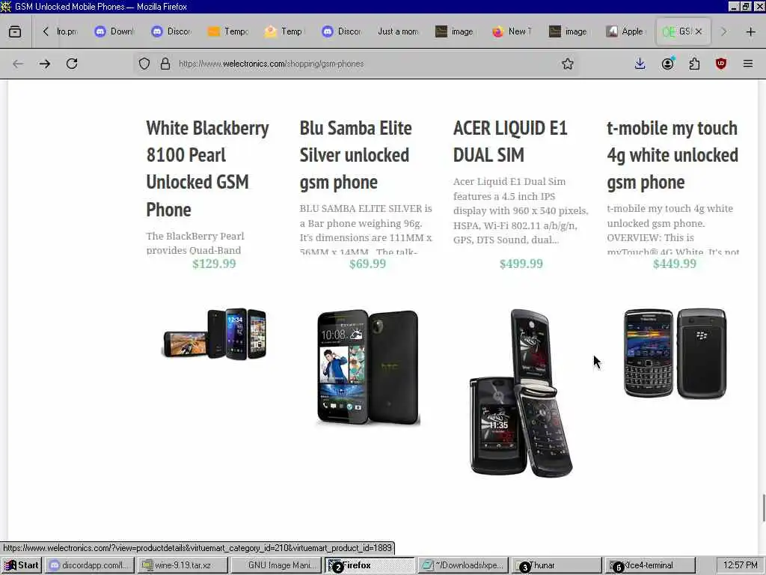This screenshot has height=575, width=766.
Task: Open Blu Samba Elite Silver product title
Action: coord(355,155)
